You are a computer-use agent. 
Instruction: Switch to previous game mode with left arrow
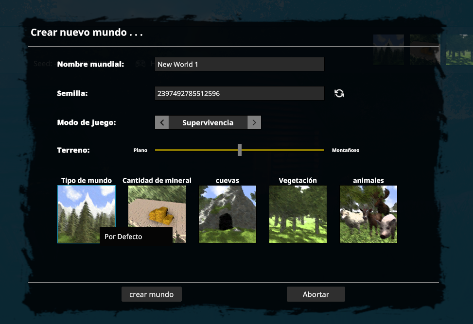(x=162, y=122)
